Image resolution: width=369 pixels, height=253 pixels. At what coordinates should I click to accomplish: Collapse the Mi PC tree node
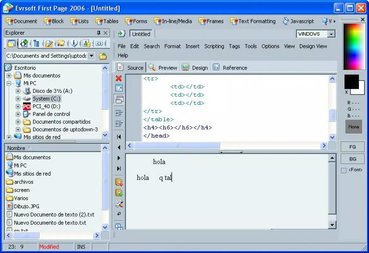point(9,83)
